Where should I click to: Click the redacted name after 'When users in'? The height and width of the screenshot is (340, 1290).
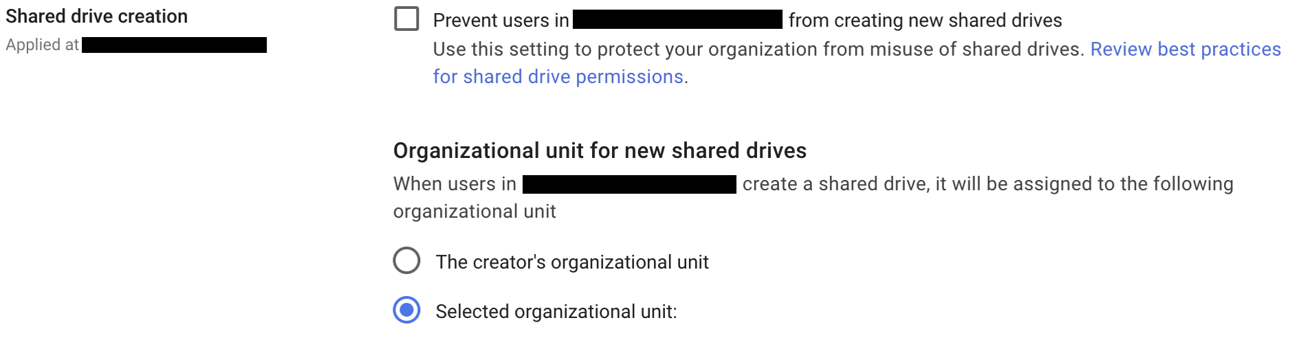coord(629,184)
